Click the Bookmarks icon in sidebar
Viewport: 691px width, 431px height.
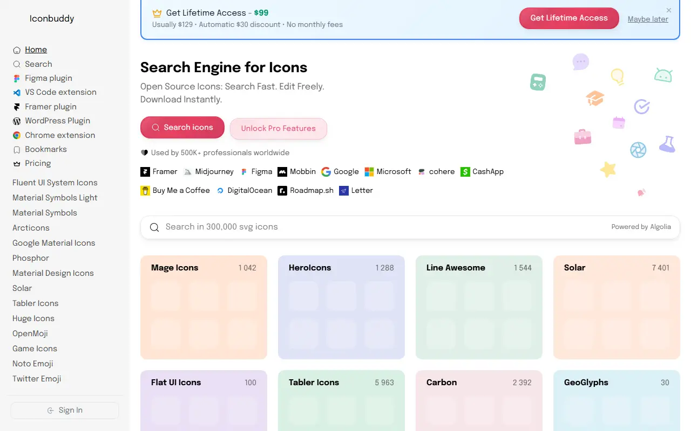pos(17,149)
